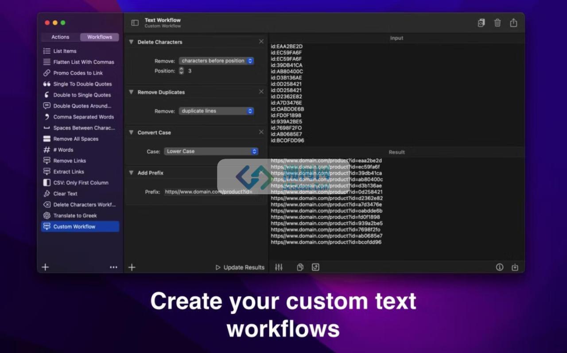
Task: Toggle the sidebar panel icon
Action: (x=135, y=23)
